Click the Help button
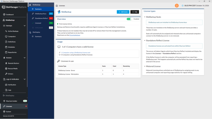The height and width of the screenshot is (119, 212). click(x=135, y=12)
